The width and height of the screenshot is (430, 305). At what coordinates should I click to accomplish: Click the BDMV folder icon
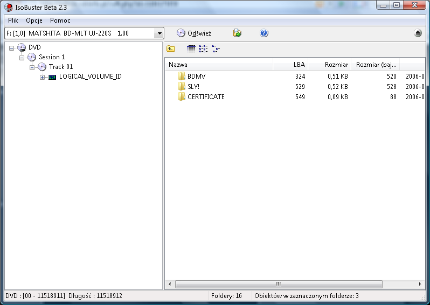(x=182, y=76)
